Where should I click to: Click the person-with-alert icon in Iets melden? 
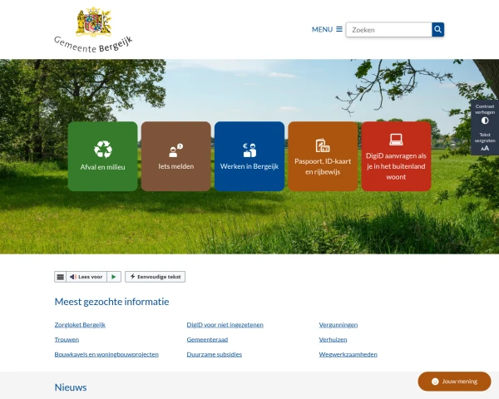[x=176, y=150]
